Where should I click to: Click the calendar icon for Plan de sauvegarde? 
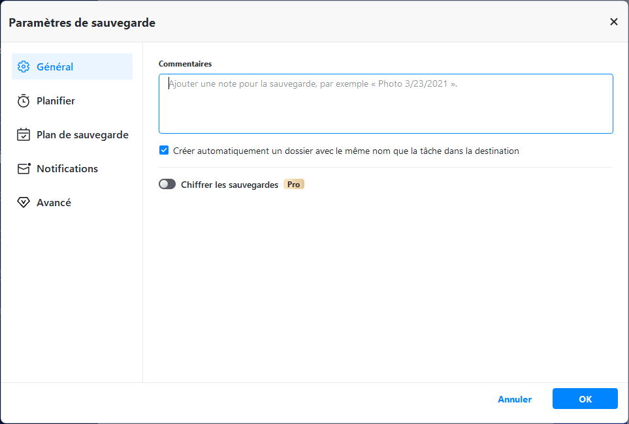(x=24, y=135)
